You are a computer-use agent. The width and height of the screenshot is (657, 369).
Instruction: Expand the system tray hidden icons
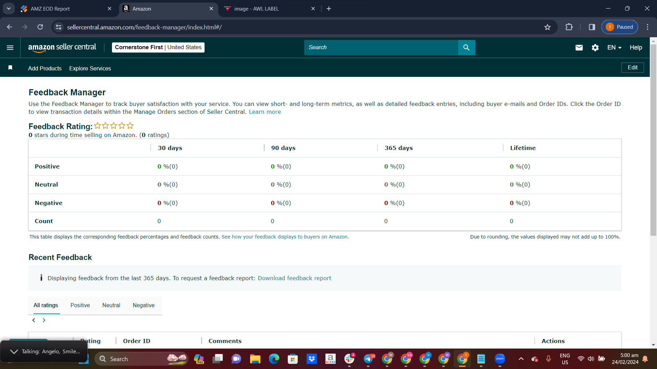[x=521, y=359]
